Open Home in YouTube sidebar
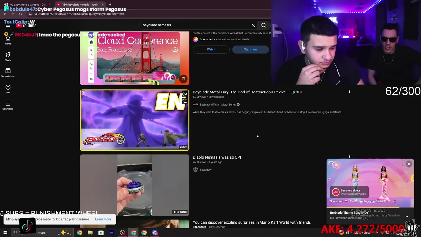Image resolution: width=421 pixels, height=237 pixels. coord(8,40)
